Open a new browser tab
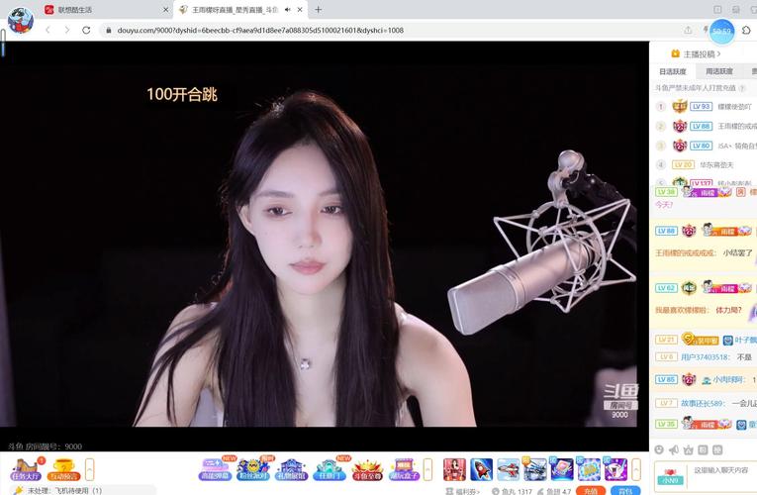Image resolution: width=757 pixels, height=495 pixels. pyautogui.click(x=318, y=10)
